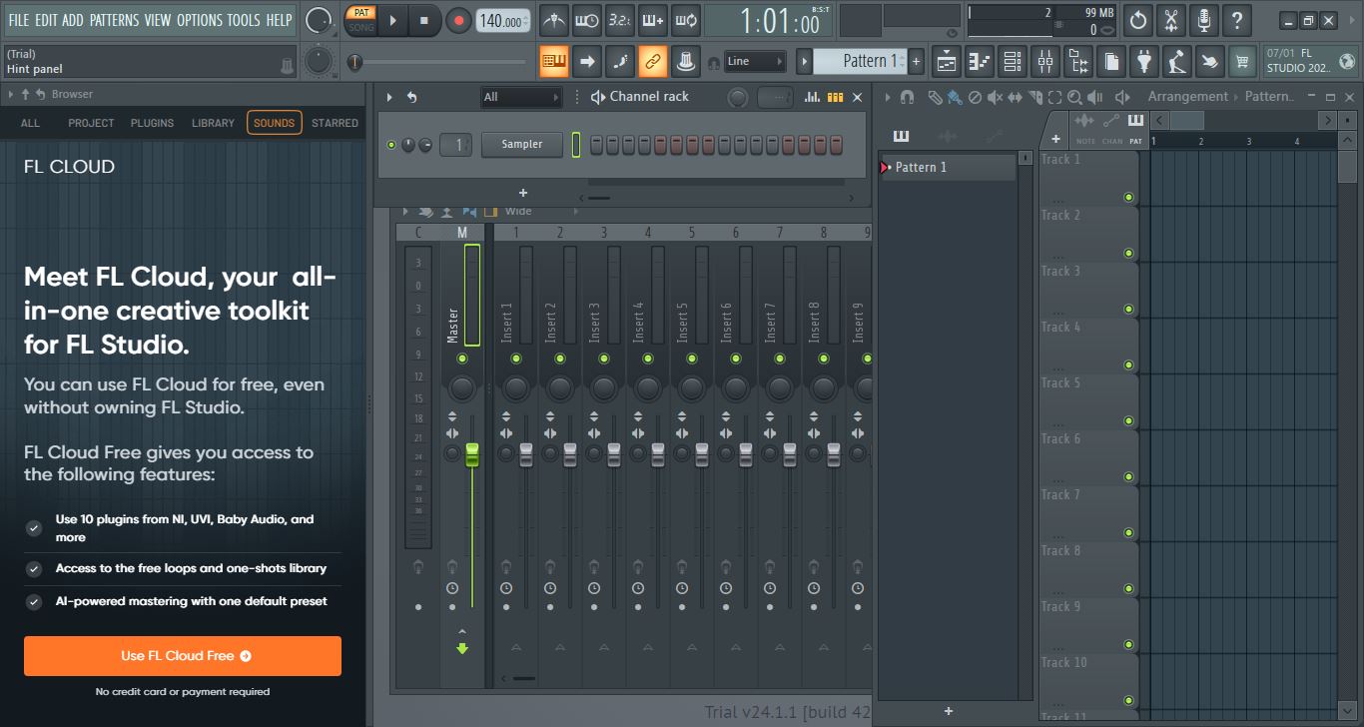Adjust Insert 1 volume fader

(x=526, y=454)
